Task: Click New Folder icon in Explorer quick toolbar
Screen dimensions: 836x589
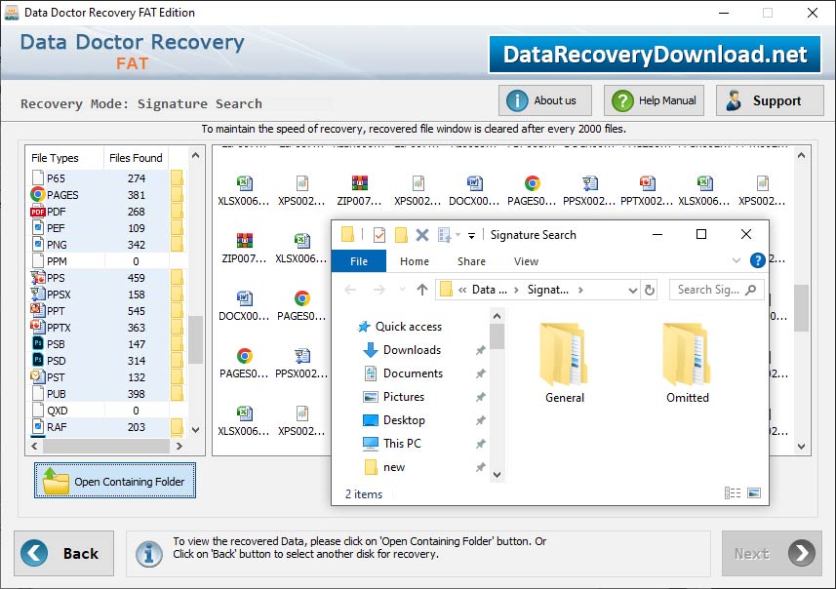Action: (x=401, y=235)
